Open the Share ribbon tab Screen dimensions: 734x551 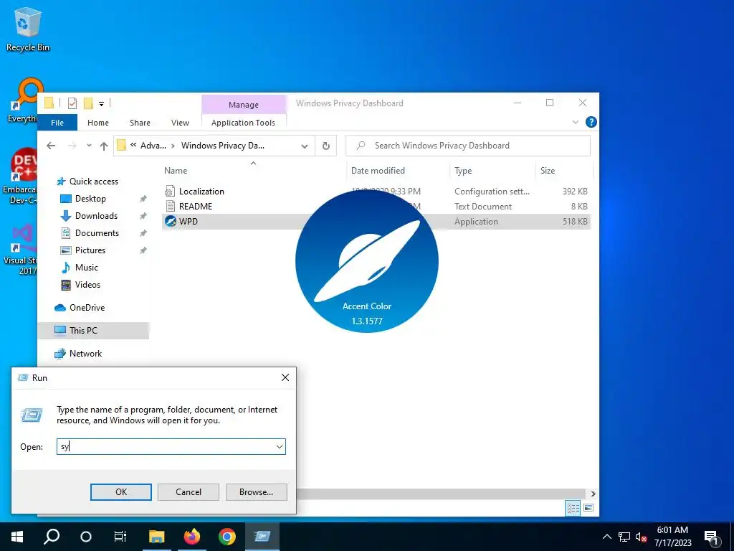point(140,123)
